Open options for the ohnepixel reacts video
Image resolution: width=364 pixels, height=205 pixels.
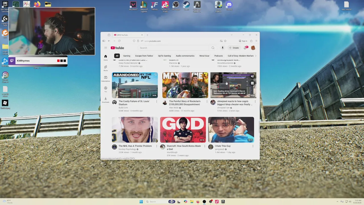(255, 101)
